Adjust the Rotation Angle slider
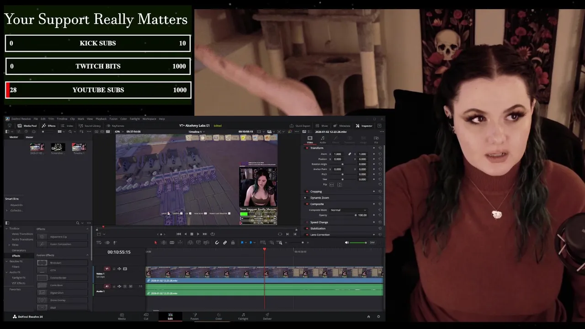 pyautogui.click(x=342, y=164)
